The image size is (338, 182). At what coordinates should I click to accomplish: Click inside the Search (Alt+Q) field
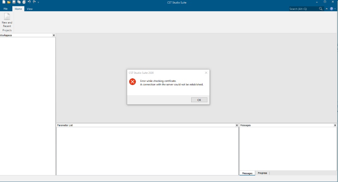(303, 9)
